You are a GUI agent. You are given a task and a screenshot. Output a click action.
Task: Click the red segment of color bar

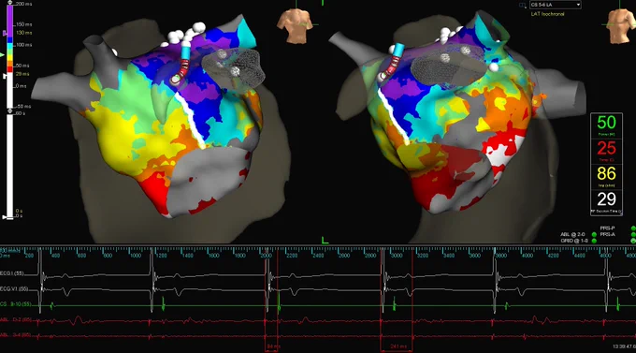(10, 69)
